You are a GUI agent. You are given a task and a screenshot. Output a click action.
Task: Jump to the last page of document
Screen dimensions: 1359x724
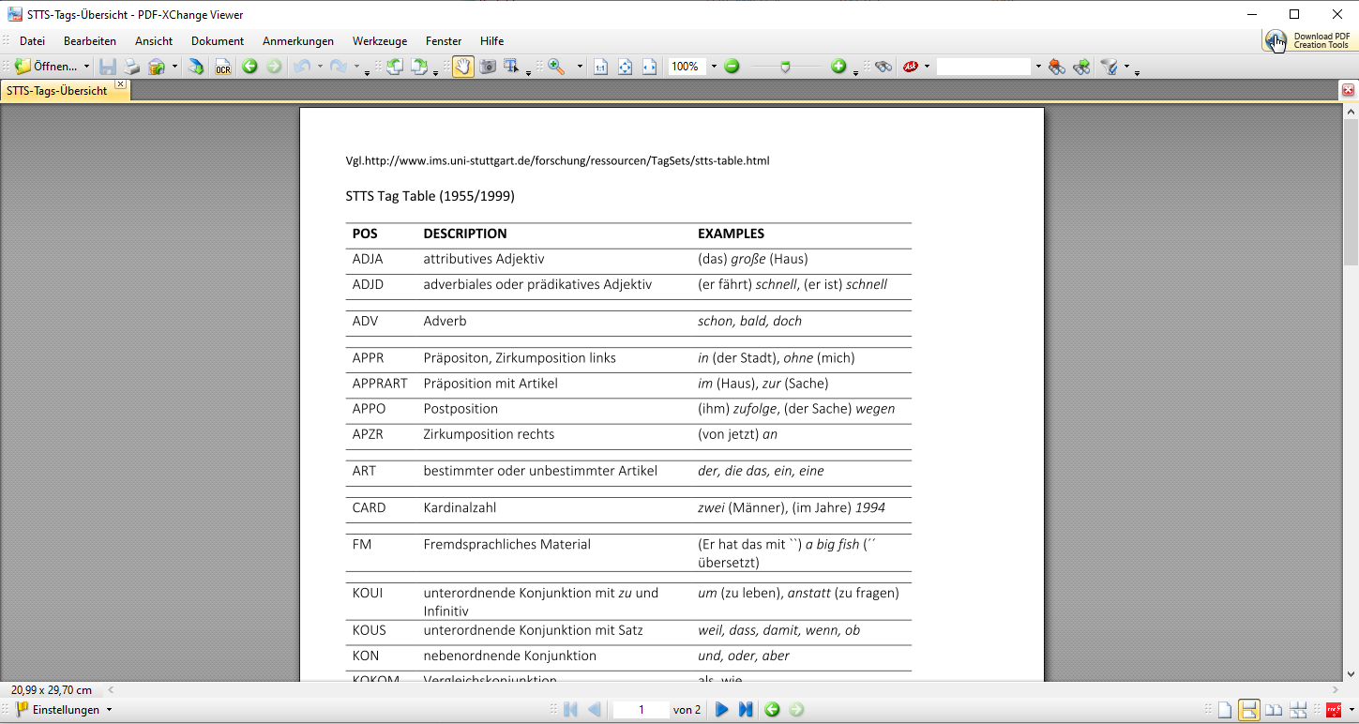(746, 710)
